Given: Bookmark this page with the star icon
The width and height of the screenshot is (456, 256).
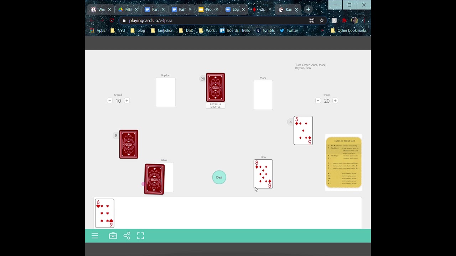Looking at the screenshot, I should point(322,21).
